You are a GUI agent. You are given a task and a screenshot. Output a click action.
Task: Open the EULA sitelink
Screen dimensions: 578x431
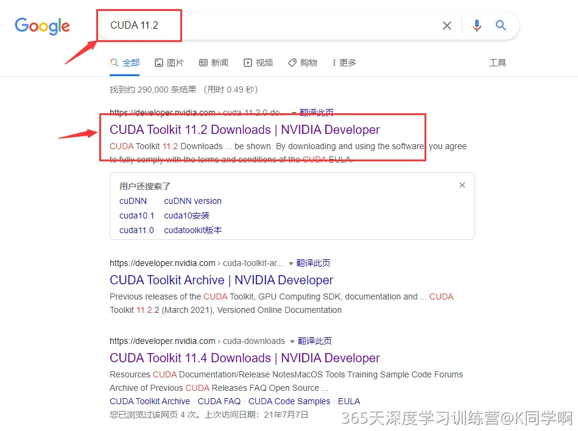[x=349, y=401]
